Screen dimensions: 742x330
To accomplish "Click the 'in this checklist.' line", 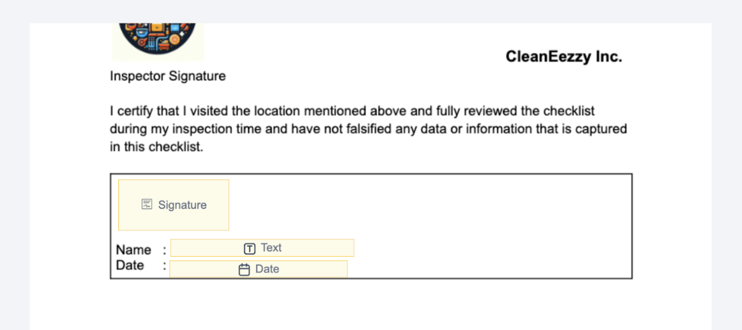I will coord(157,147).
